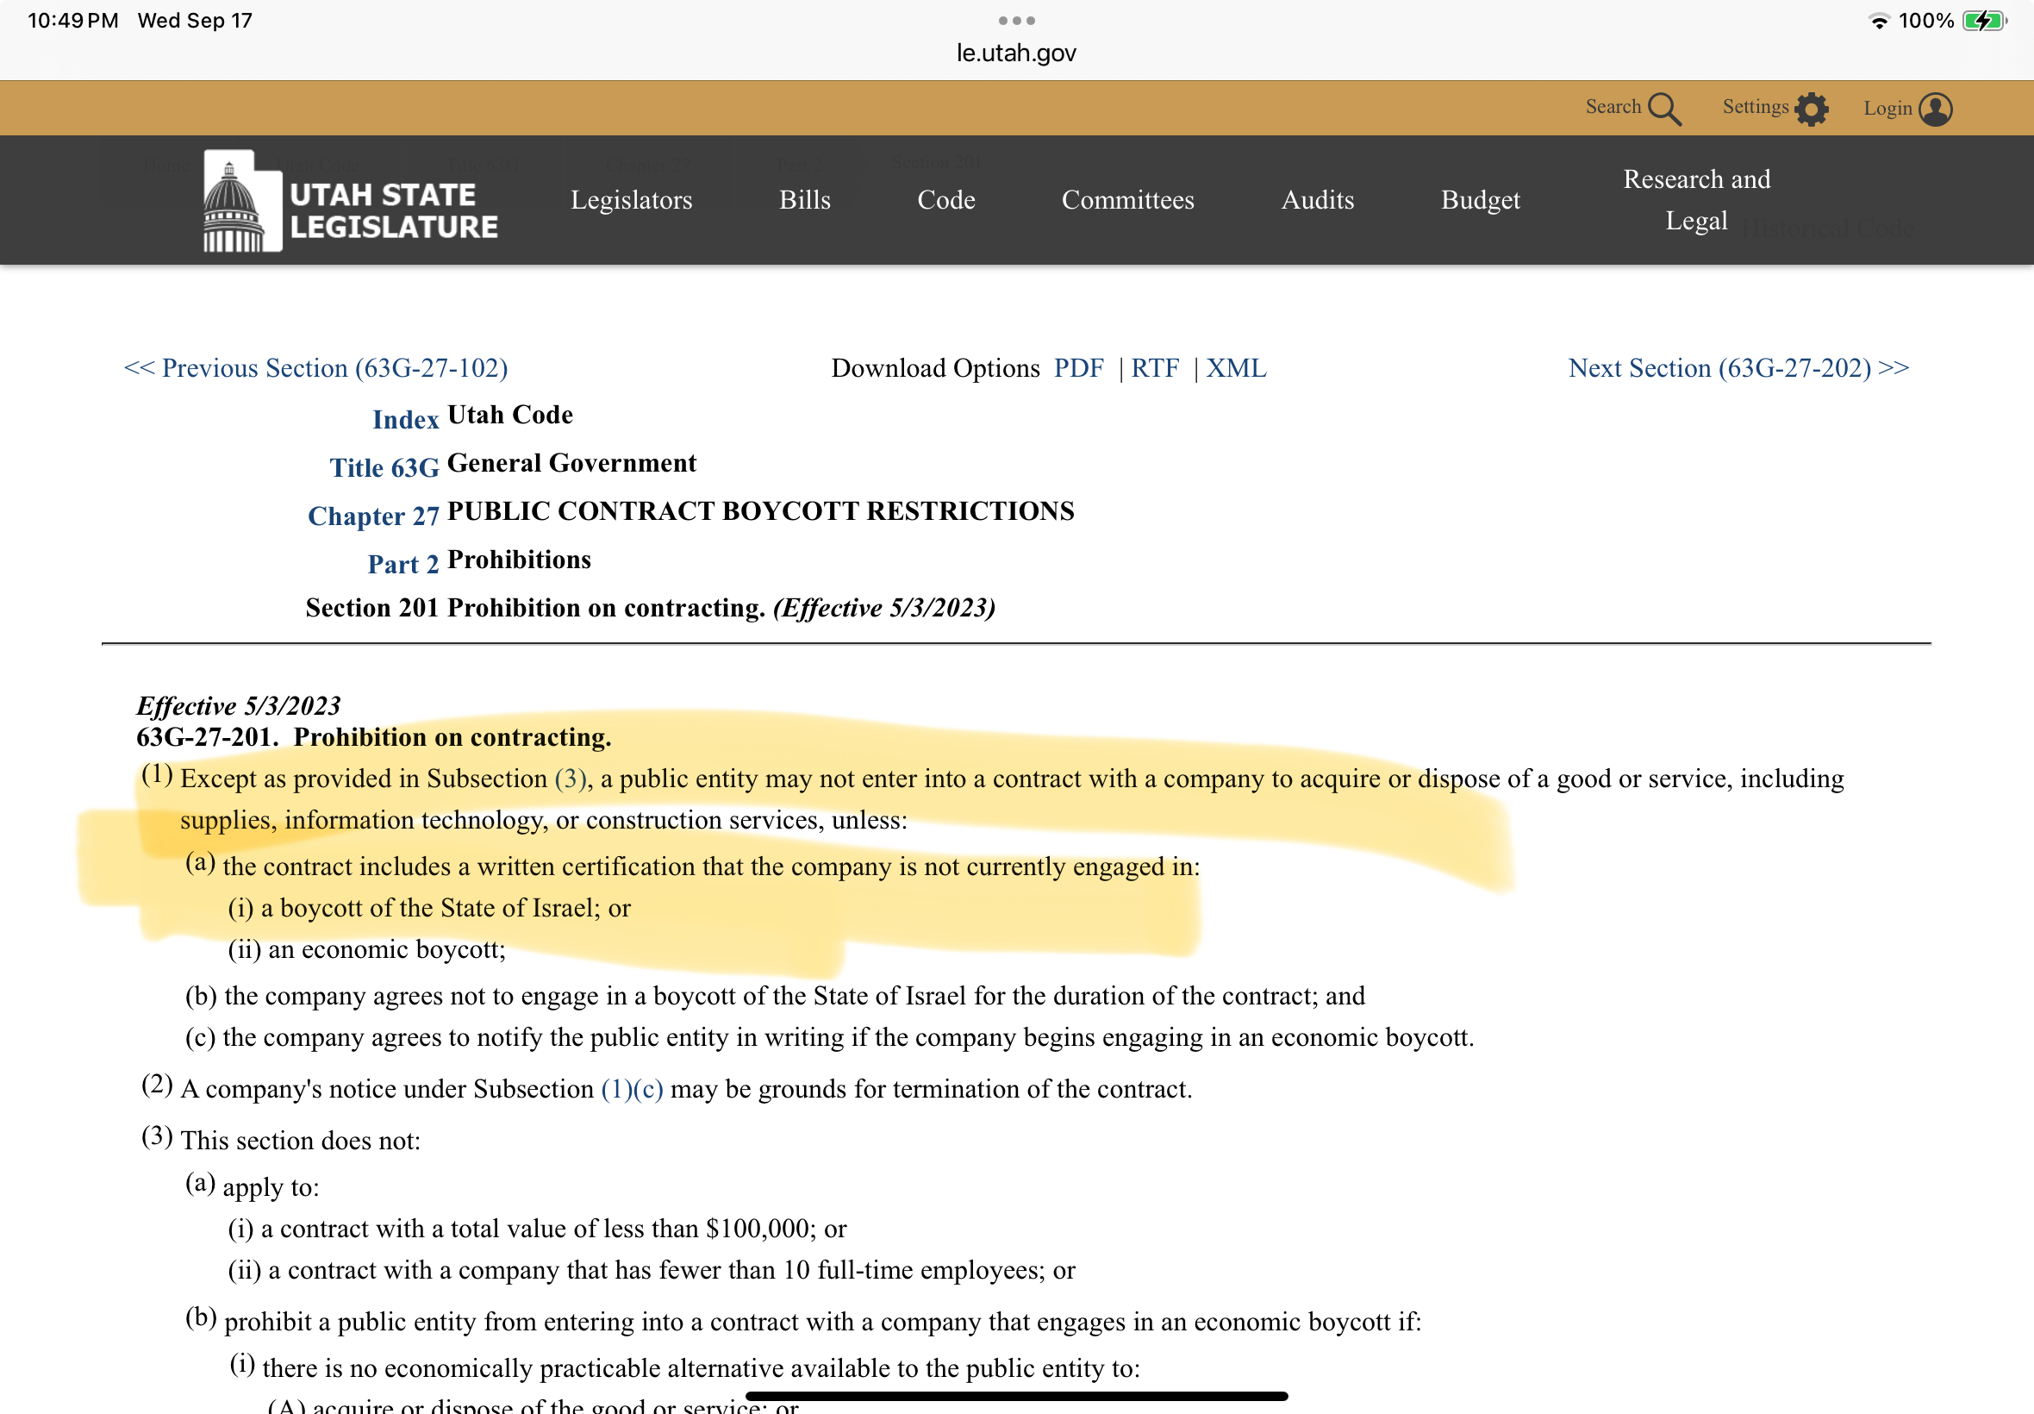This screenshot has height=1414, width=2034.
Task: Click text '(ii) an economic boycott;'
Action: [366, 950]
